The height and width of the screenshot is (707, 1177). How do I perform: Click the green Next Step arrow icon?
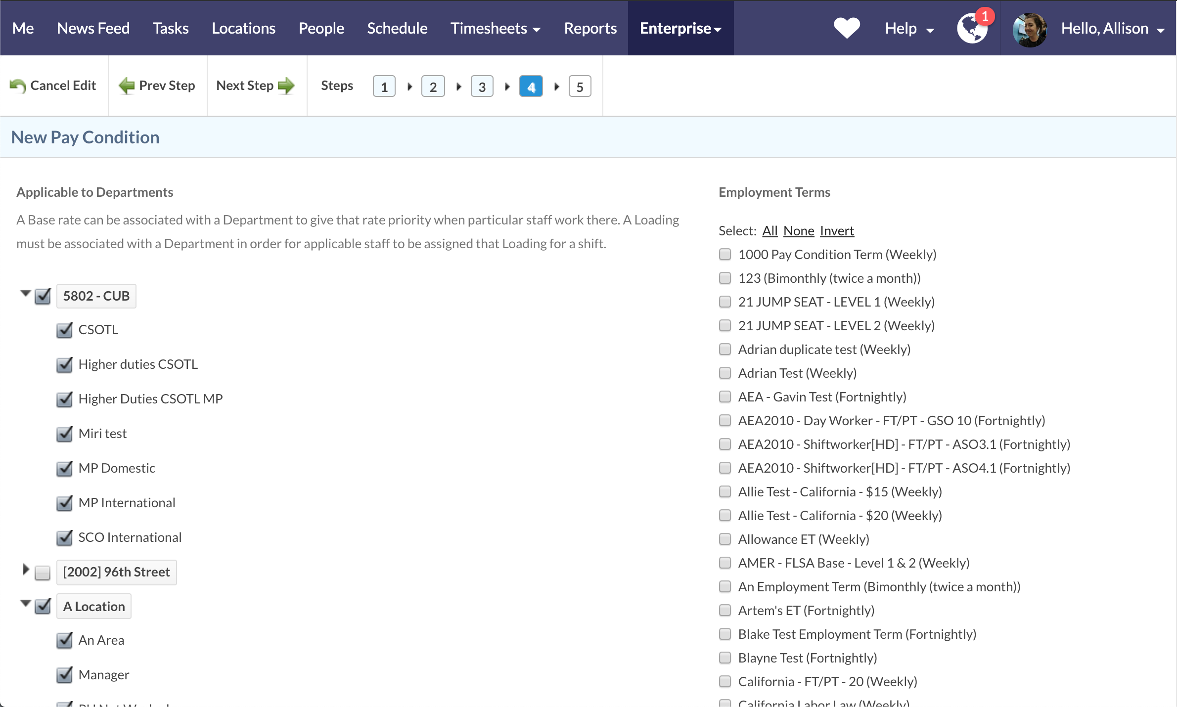click(286, 85)
